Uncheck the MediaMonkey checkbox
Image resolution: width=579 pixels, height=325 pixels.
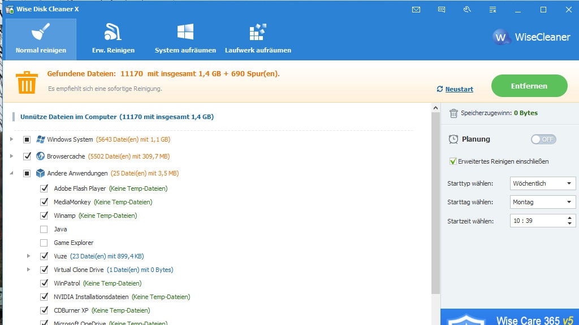coord(44,202)
